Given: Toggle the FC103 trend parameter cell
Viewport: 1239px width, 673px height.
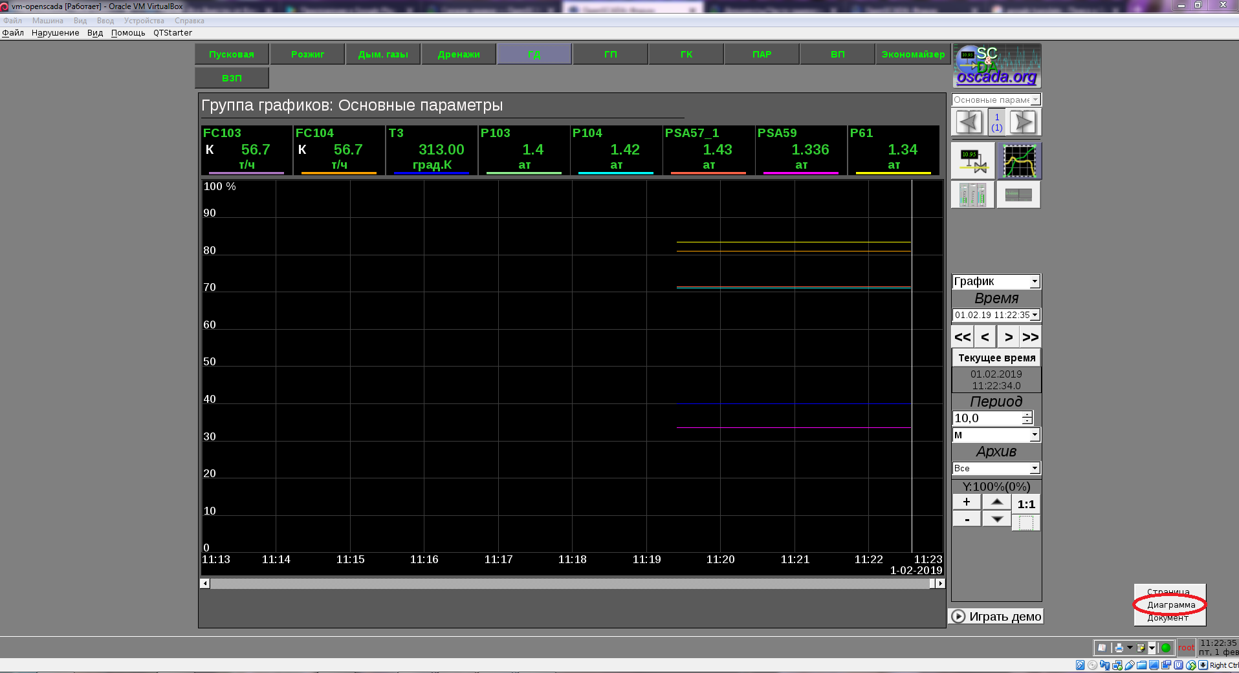Looking at the screenshot, I should 247,150.
